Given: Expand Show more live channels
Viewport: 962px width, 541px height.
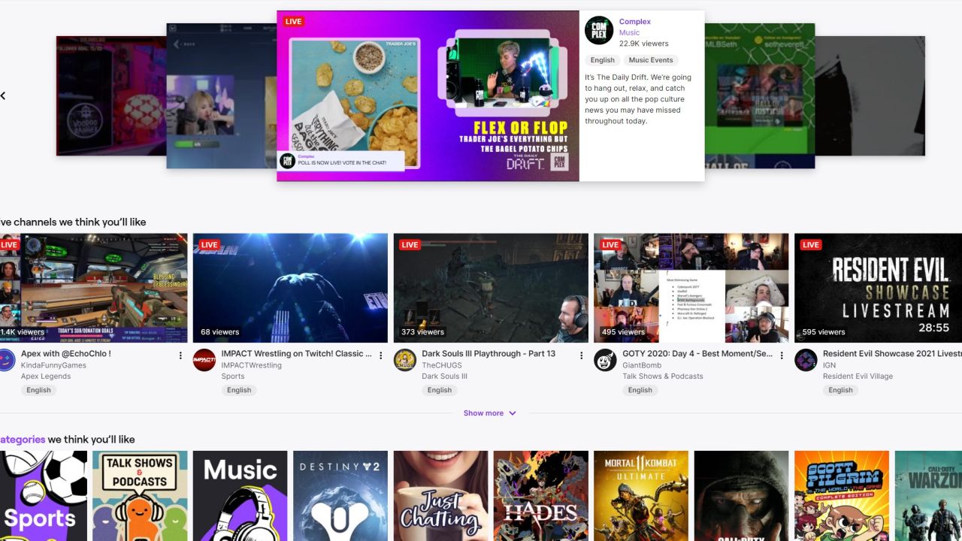Looking at the screenshot, I should pyautogui.click(x=489, y=413).
